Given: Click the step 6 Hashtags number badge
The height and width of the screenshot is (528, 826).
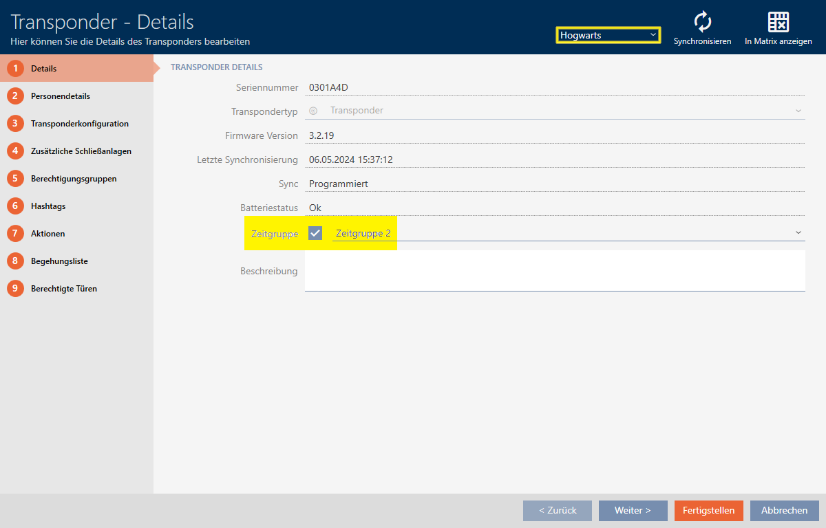Looking at the screenshot, I should pos(15,206).
